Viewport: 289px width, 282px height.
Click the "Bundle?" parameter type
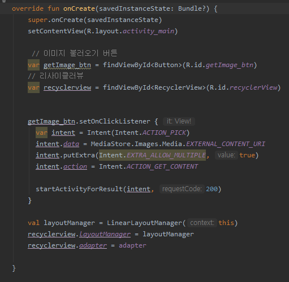[192, 8]
